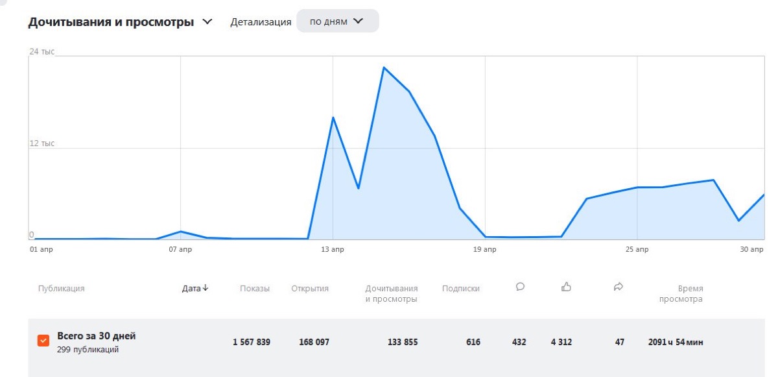Click the Открытия column header
Image resolution: width=778 pixels, height=377 pixels.
coord(310,288)
